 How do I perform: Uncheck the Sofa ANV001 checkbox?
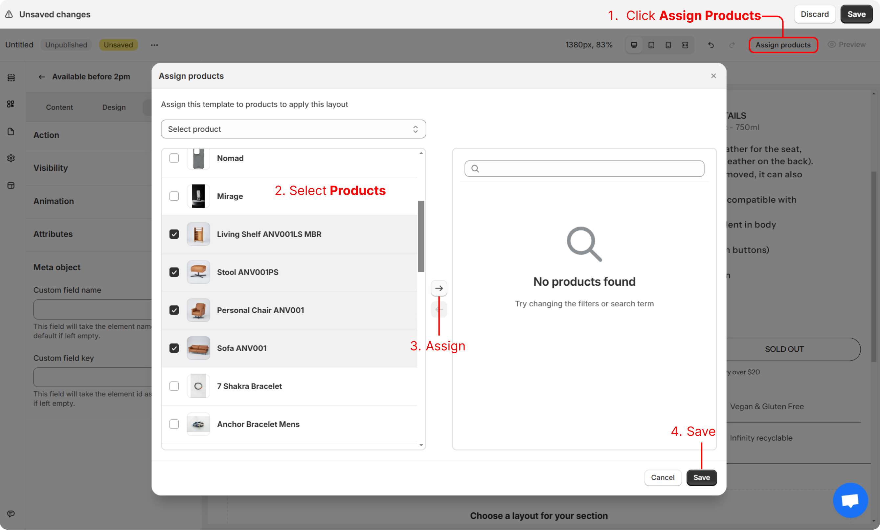point(174,348)
